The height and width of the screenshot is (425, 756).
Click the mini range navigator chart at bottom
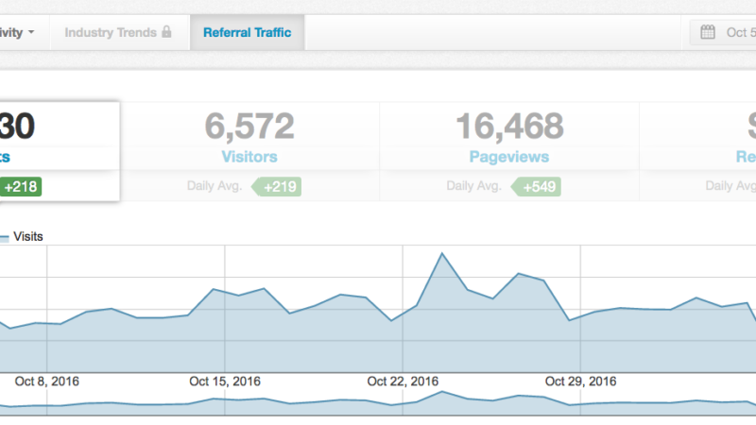pyautogui.click(x=378, y=403)
